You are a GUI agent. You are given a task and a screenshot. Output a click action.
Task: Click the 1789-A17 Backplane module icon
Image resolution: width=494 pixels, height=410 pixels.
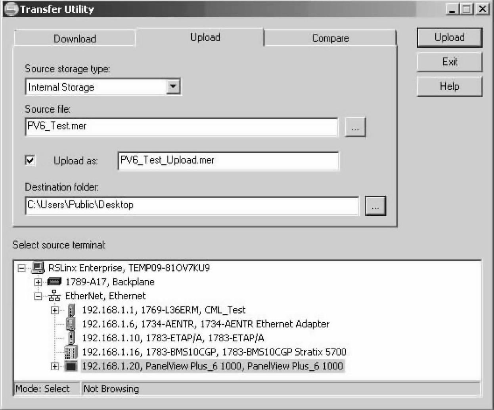click(x=54, y=282)
